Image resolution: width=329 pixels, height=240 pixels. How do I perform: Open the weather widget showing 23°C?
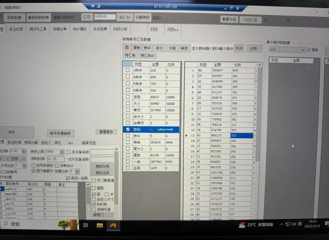(256, 225)
